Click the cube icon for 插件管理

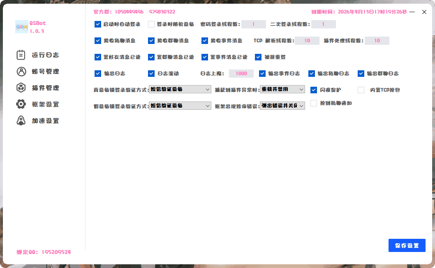pyautogui.click(x=21, y=88)
